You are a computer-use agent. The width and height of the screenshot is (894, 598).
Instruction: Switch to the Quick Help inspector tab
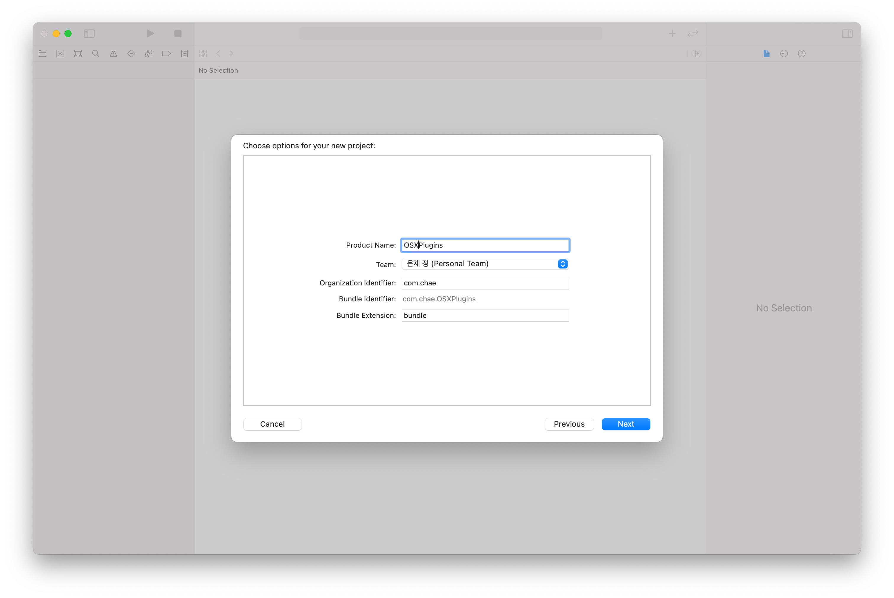coord(801,54)
